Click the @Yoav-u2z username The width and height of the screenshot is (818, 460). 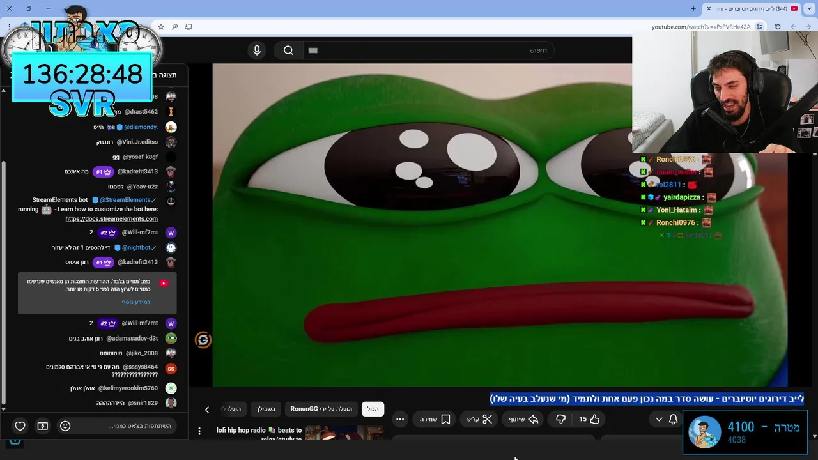(x=142, y=187)
